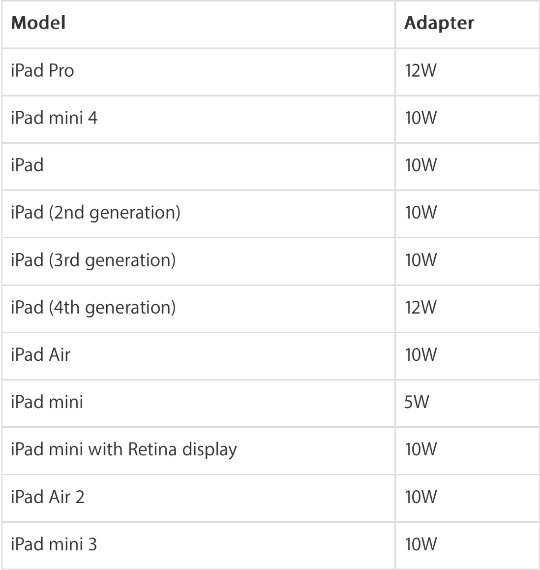
Task: Click the 10W value for iPad mini 3
Action: coord(420,544)
